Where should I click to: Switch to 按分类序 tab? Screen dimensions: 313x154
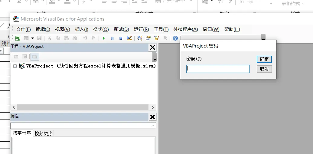pos(44,133)
